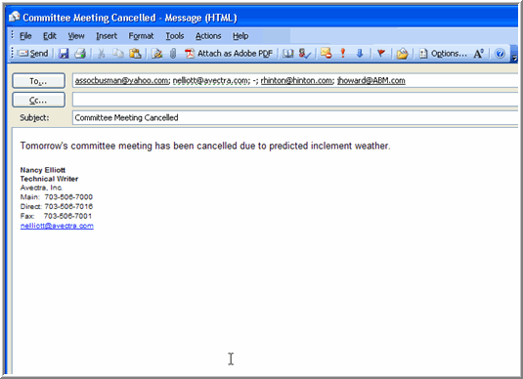
Task: Select recipient nelliott@avectra.com in the To field
Action: click(210, 81)
